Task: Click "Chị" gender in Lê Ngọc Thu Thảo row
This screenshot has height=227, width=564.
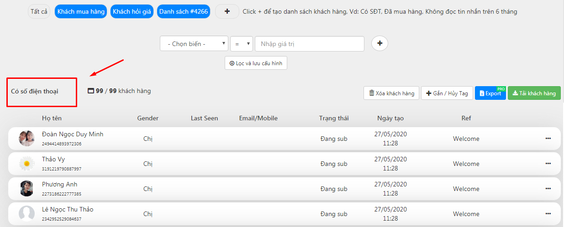Action: 148,214
